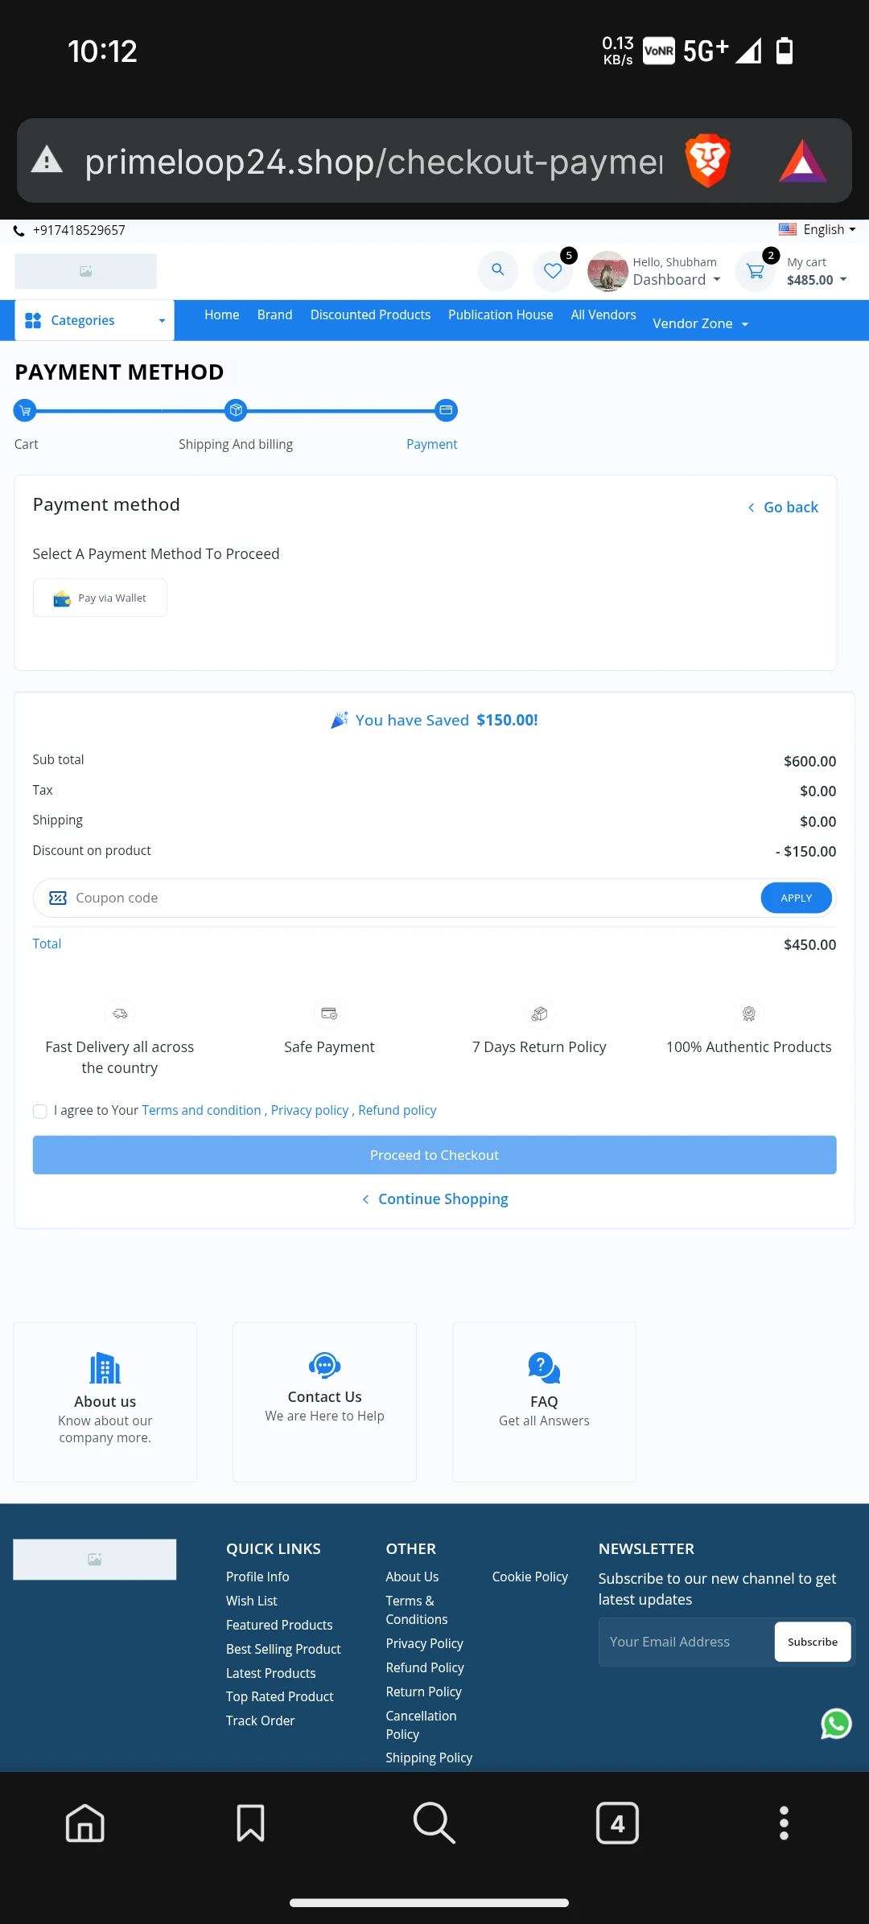This screenshot has height=1924, width=869.
Task: Open the Discounted Products menu item
Action: [370, 314]
